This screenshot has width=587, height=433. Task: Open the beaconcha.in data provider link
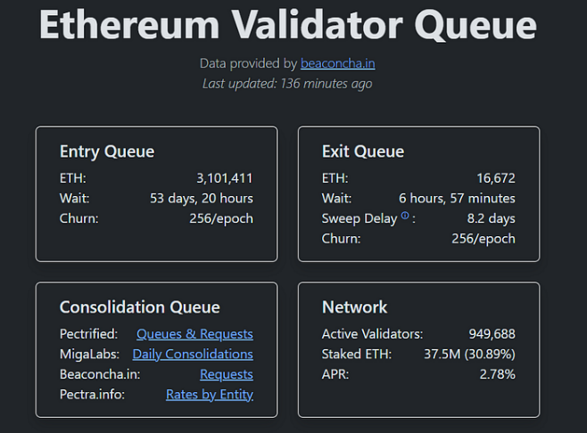(338, 63)
